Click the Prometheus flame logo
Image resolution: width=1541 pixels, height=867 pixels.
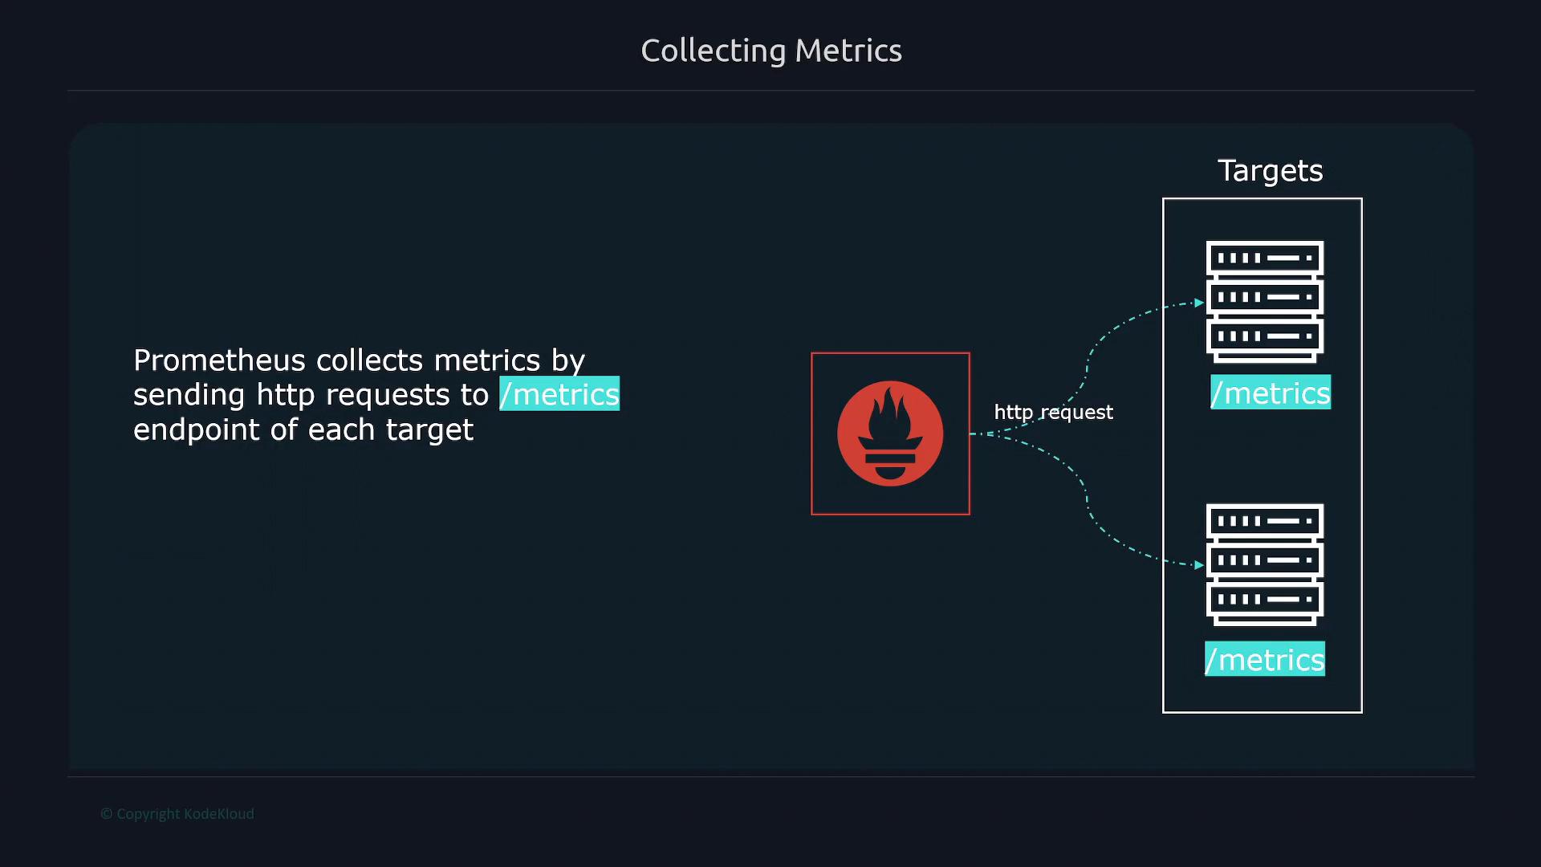click(x=890, y=433)
